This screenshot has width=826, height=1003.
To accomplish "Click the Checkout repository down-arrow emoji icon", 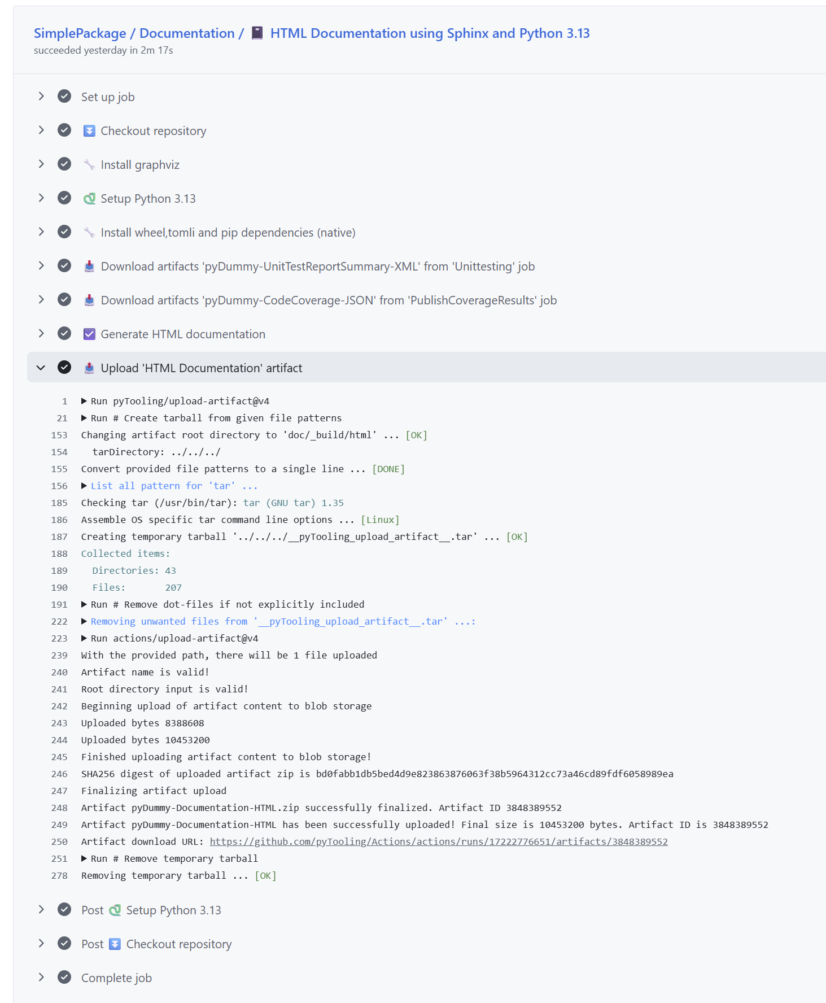I will point(89,131).
